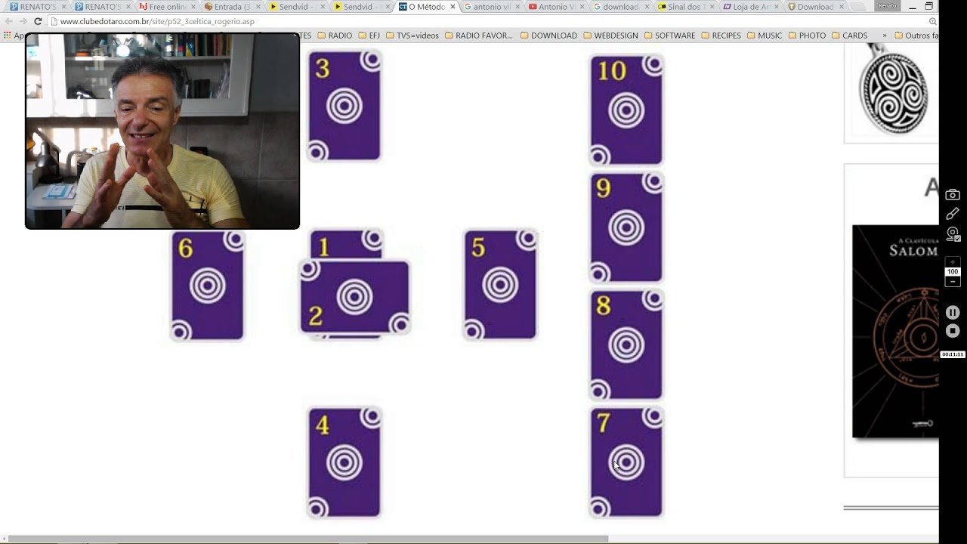Click the Renato profile button in Chrome
The width and height of the screenshot is (967, 544).
[887, 5]
